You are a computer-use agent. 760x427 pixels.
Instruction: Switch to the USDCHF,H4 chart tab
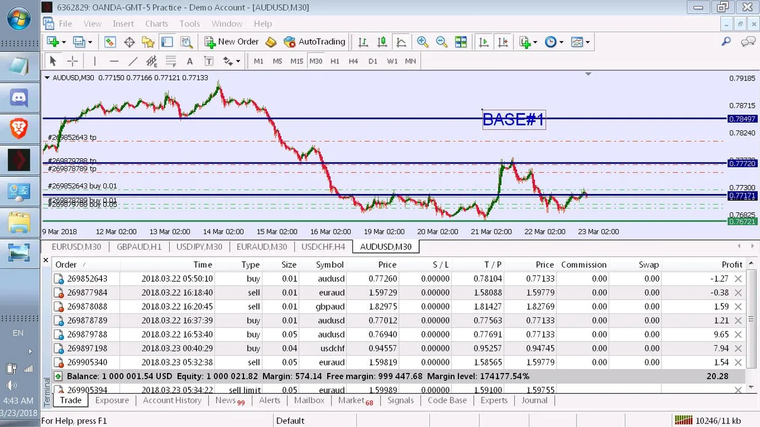(x=323, y=247)
